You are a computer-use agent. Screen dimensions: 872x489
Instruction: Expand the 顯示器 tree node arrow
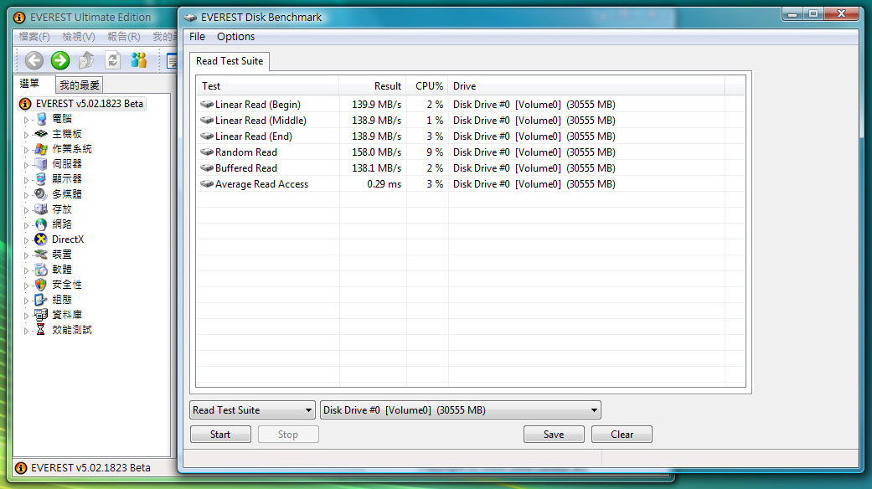coord(26,179)
